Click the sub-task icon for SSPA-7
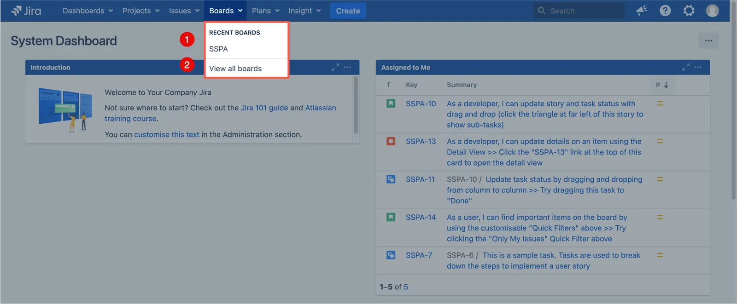This screenshot has width=737, height=304. (391, 255)
